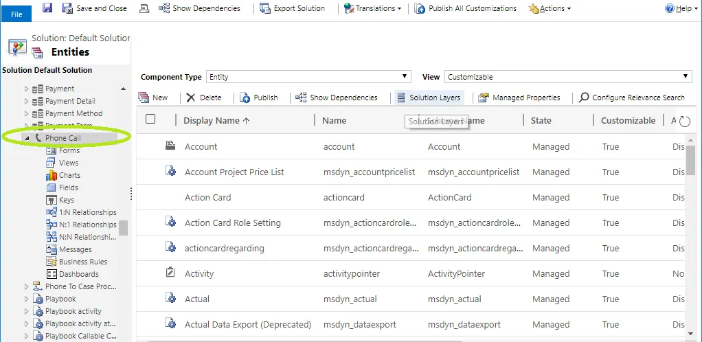The image size is (702, 342).
Task: Sort by Name column header
Action: pos(334,120)
